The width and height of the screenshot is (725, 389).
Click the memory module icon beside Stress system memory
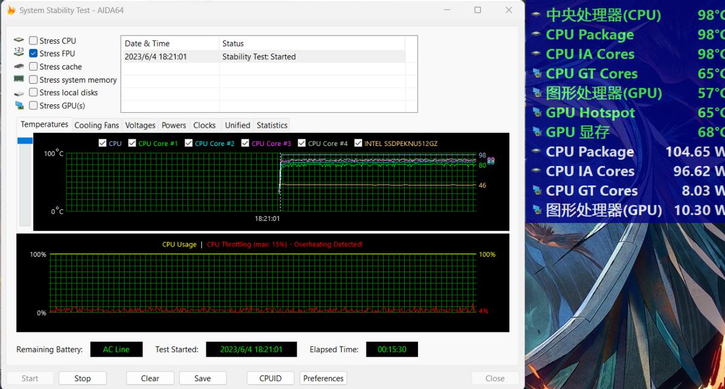[x=19, y=79]
